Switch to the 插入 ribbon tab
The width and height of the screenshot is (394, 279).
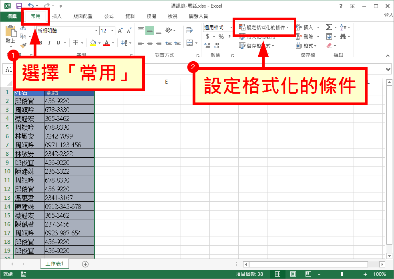point(57,16)
